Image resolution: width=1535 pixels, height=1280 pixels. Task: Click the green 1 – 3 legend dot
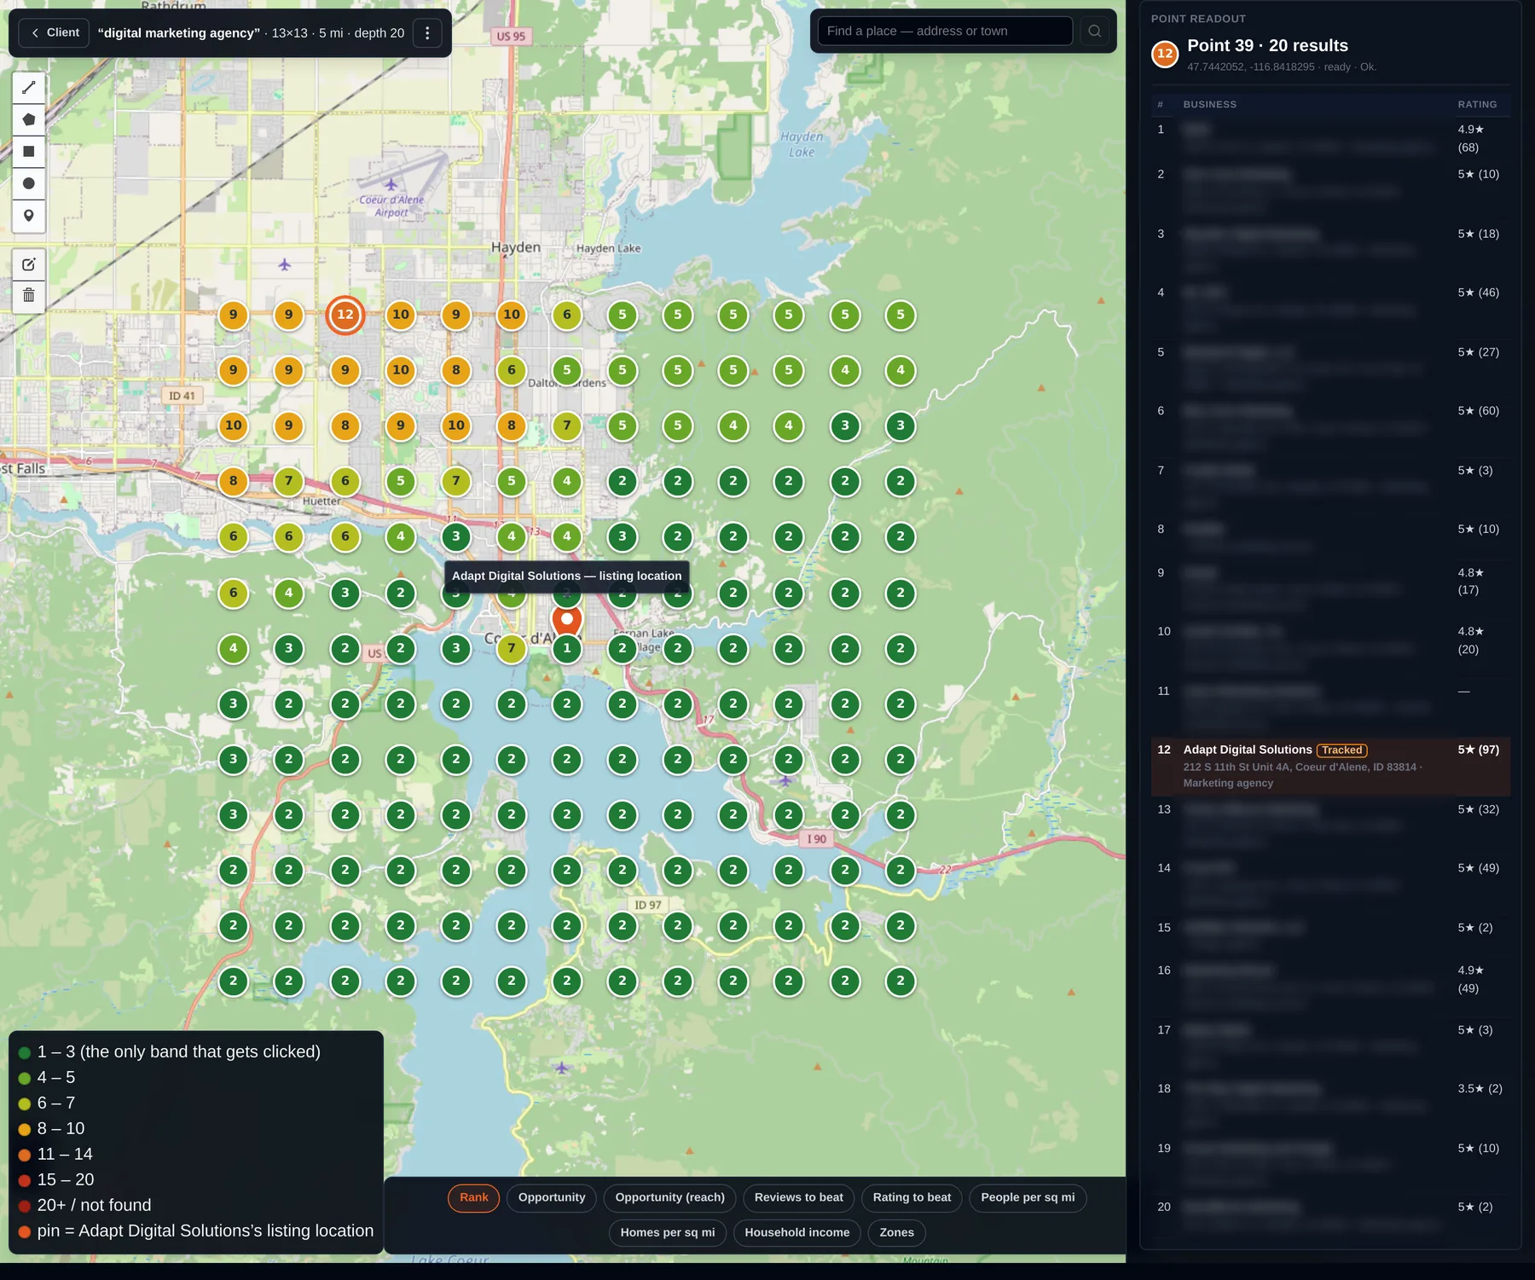point(25,1053)
